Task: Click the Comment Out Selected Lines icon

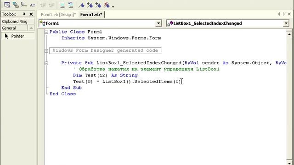Action: (x=62, y=5)
